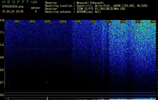
Task: Click the 0.6 frequency axis label
Action: pos(2,95)
